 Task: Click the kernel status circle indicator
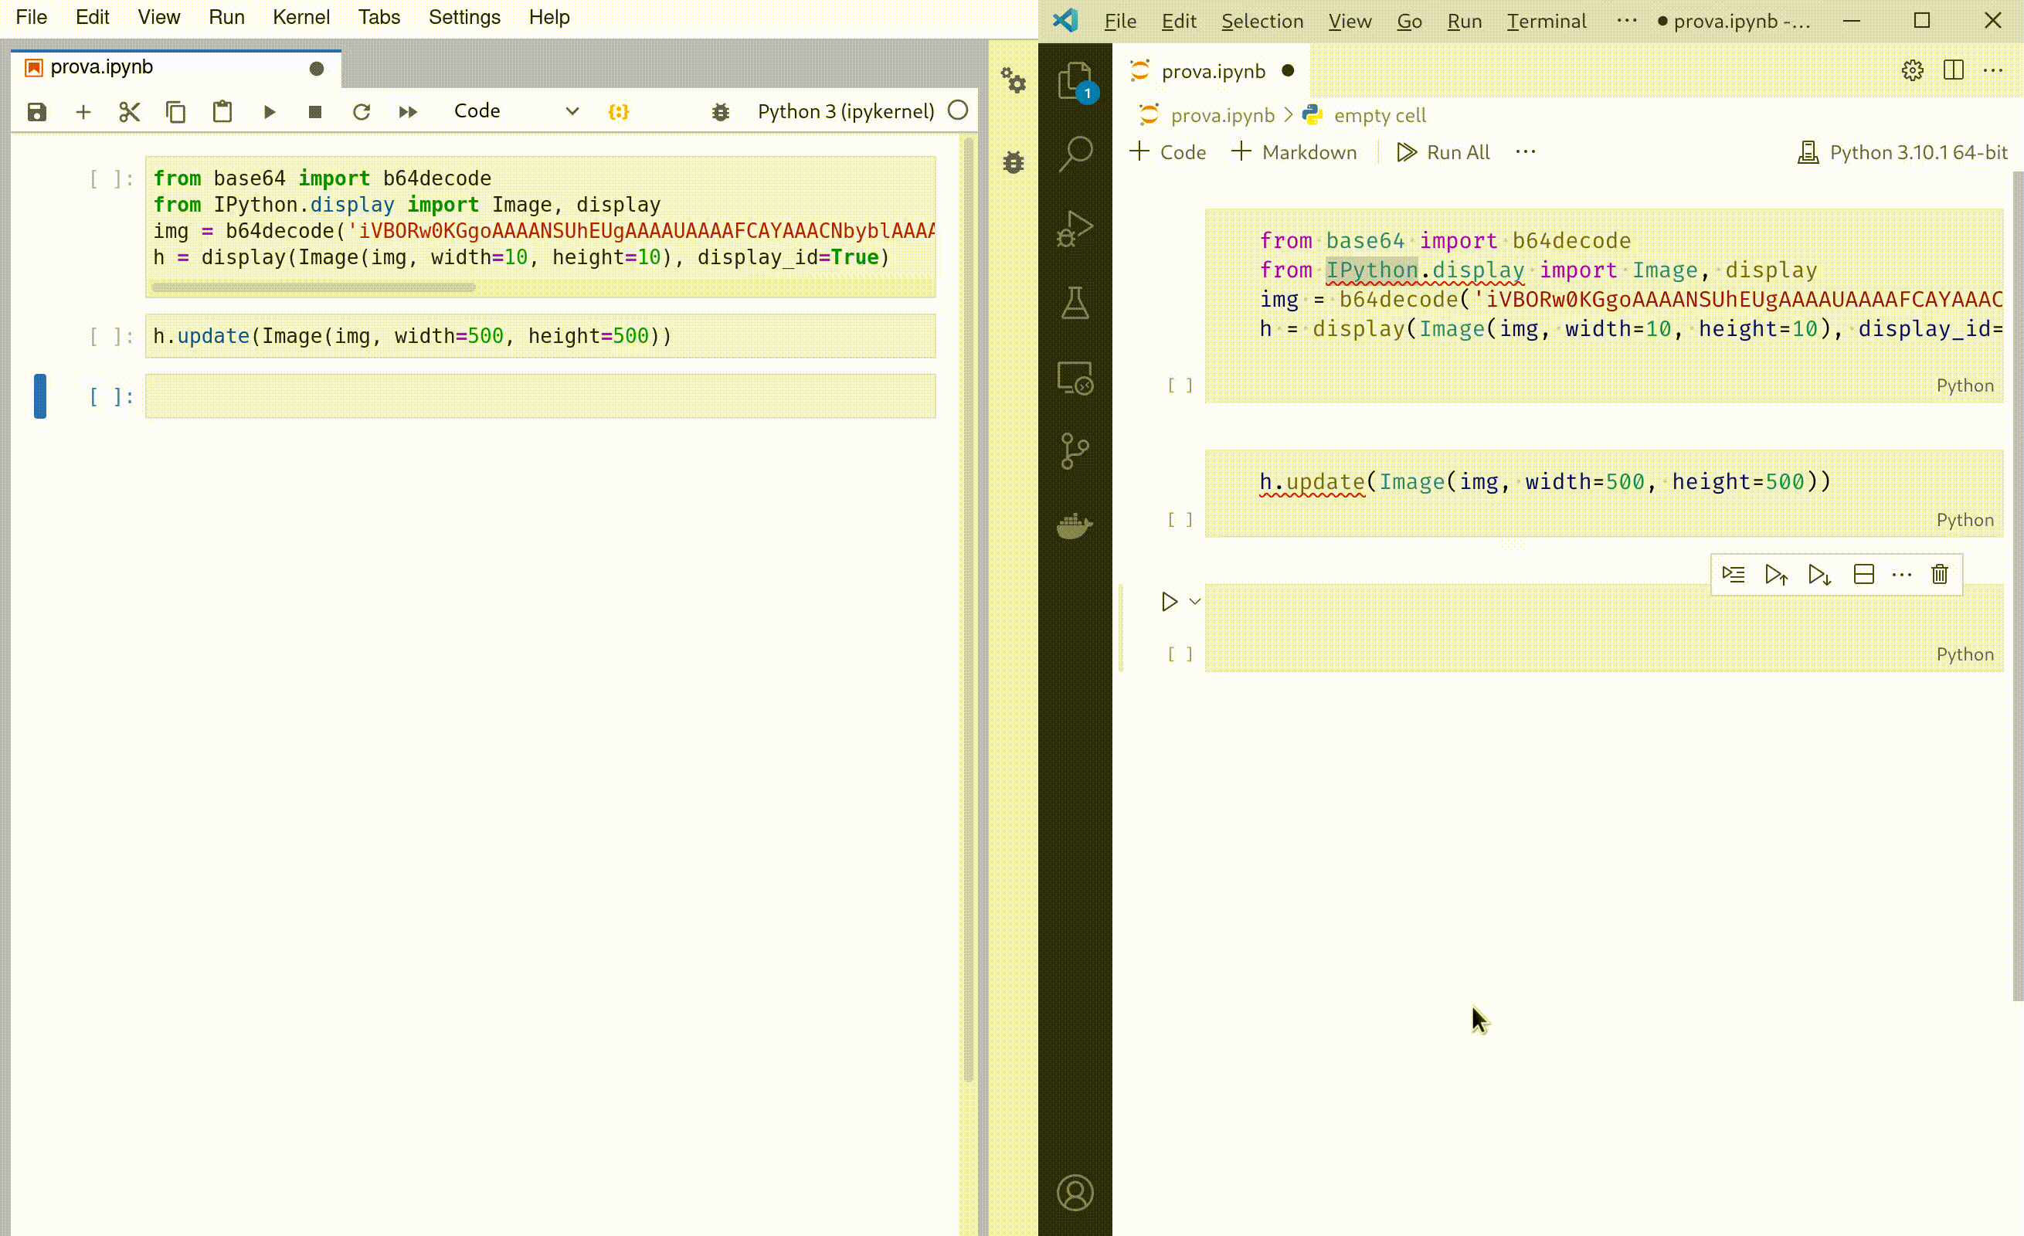click(x=958, y=111)
